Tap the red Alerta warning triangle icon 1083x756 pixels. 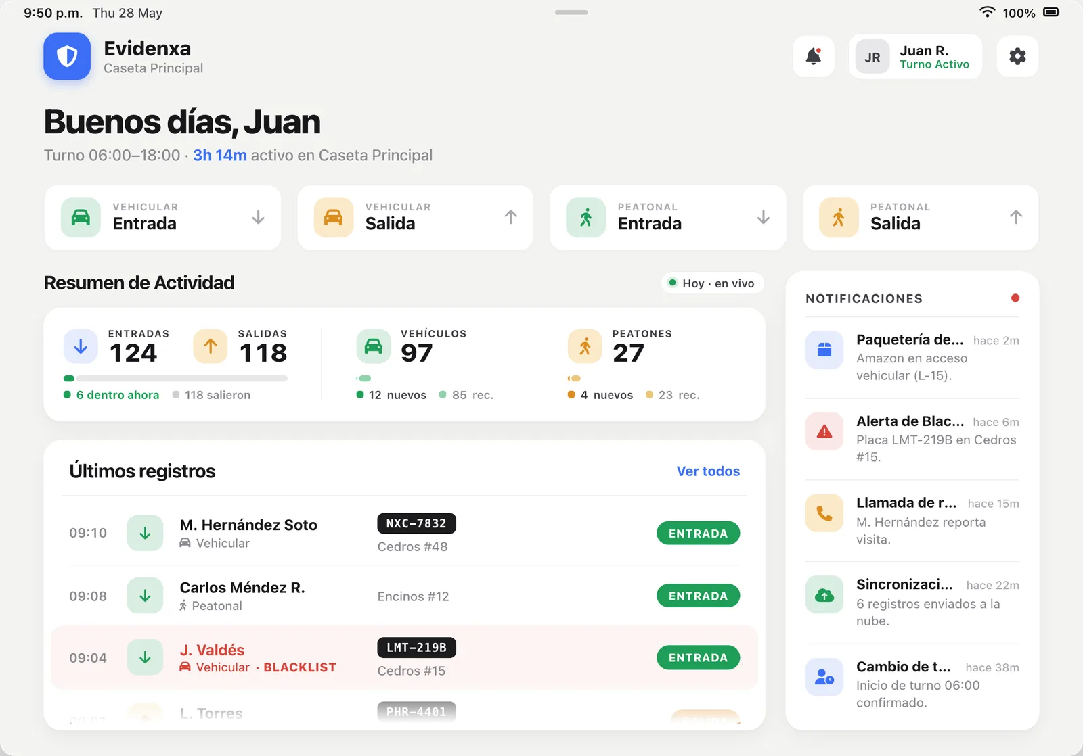(x=824, y=431)
